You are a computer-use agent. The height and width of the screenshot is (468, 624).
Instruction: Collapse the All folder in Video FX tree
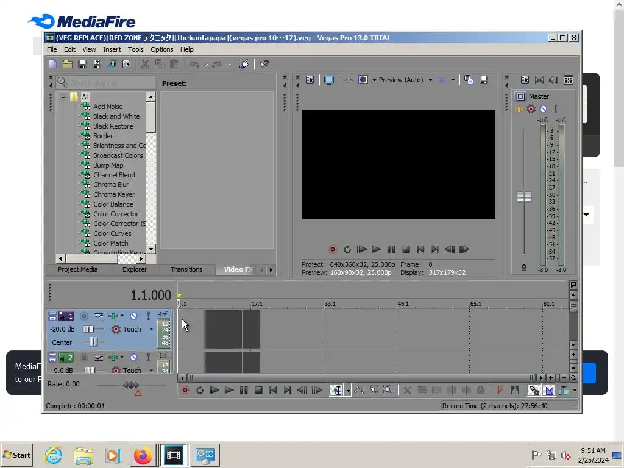[63, 97]
